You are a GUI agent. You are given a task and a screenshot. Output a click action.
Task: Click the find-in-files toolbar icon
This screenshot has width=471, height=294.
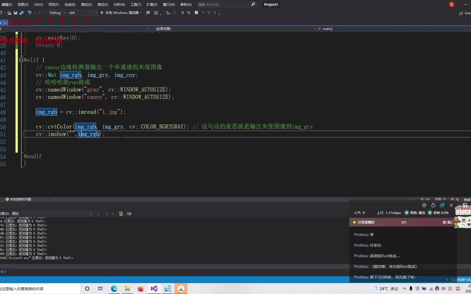(x=148, y=13)
